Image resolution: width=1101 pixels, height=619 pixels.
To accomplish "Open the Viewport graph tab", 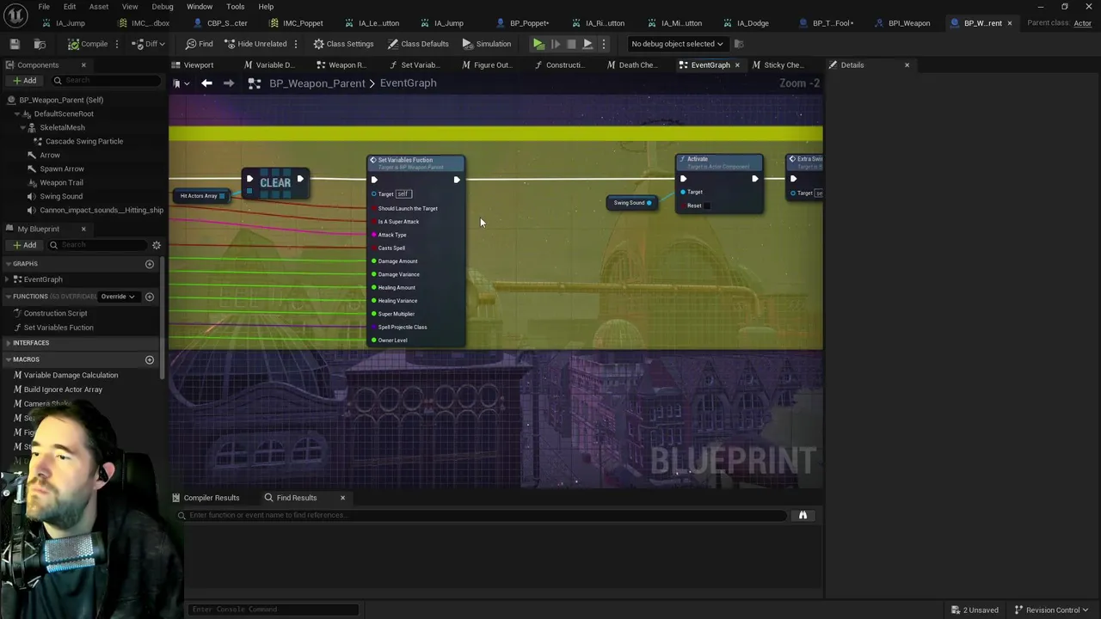I will click(x=198, y=64).
